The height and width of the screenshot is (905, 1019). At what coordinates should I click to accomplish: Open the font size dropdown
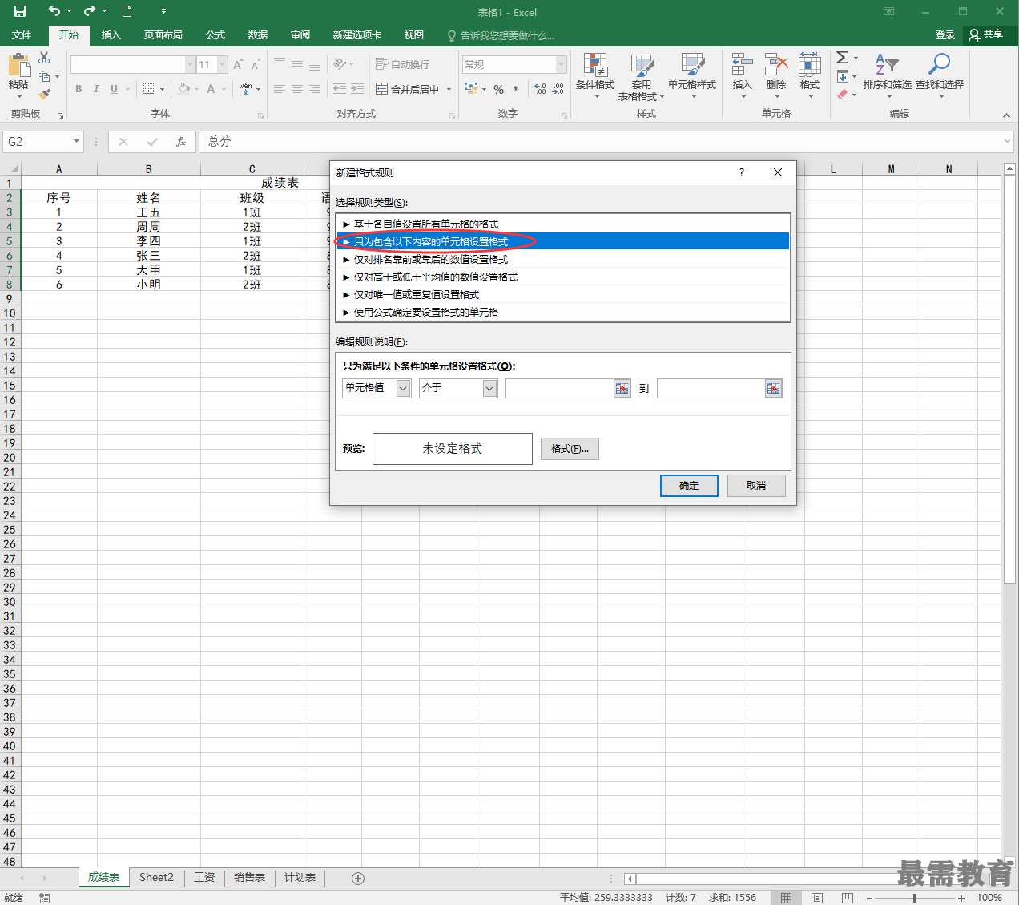coord(223,64)
